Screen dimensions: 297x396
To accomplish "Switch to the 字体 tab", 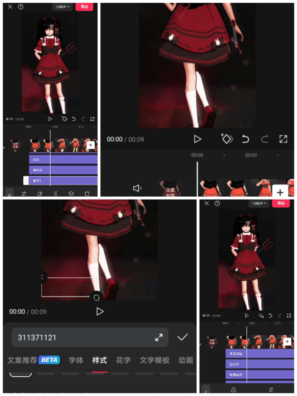I will [x=76, y=360].
